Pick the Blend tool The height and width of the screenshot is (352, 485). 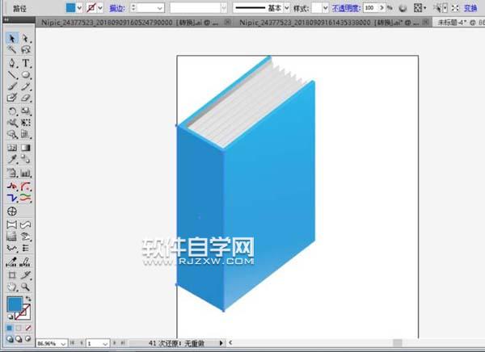(25, 159)
